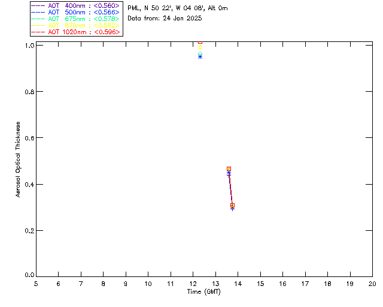Click the x-axis tick label 10
The width and height of the screenshot is (383, 307).
click(x=148, y=284)
